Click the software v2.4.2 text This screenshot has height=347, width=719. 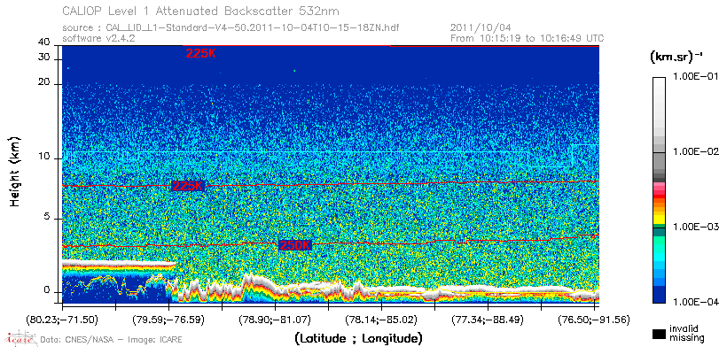[x=98, y=38]
